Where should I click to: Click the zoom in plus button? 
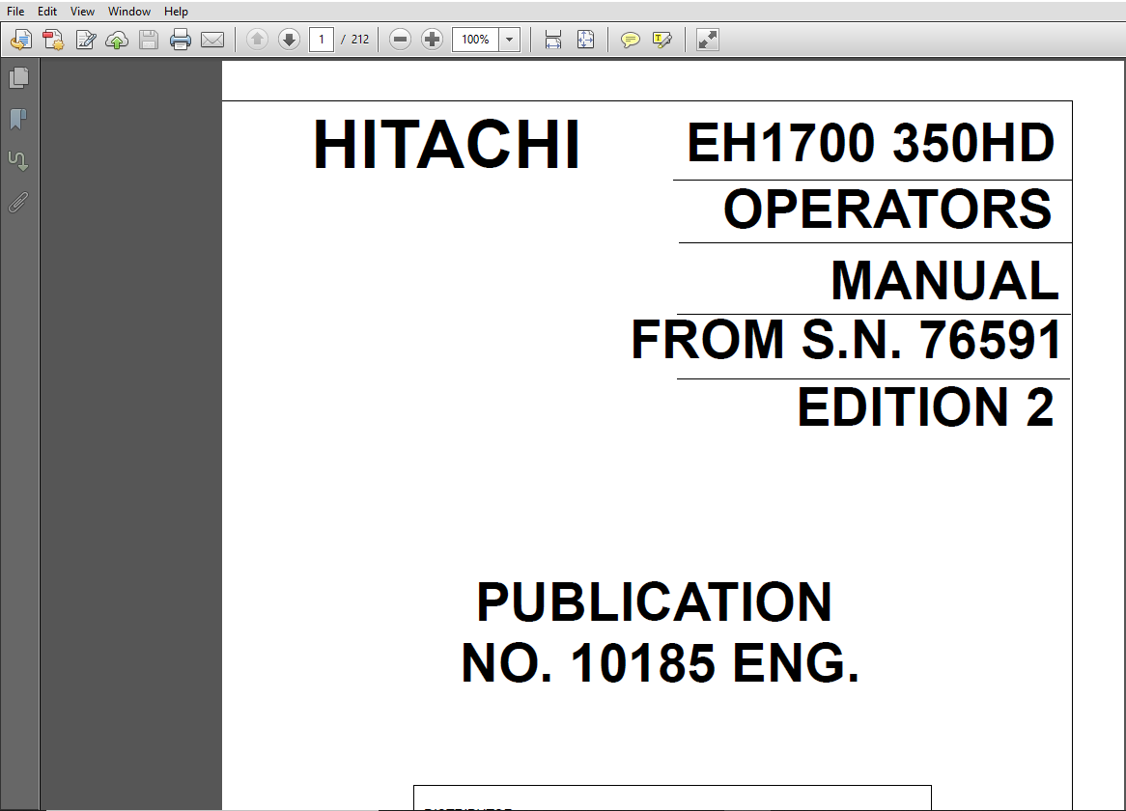point(432,40)
